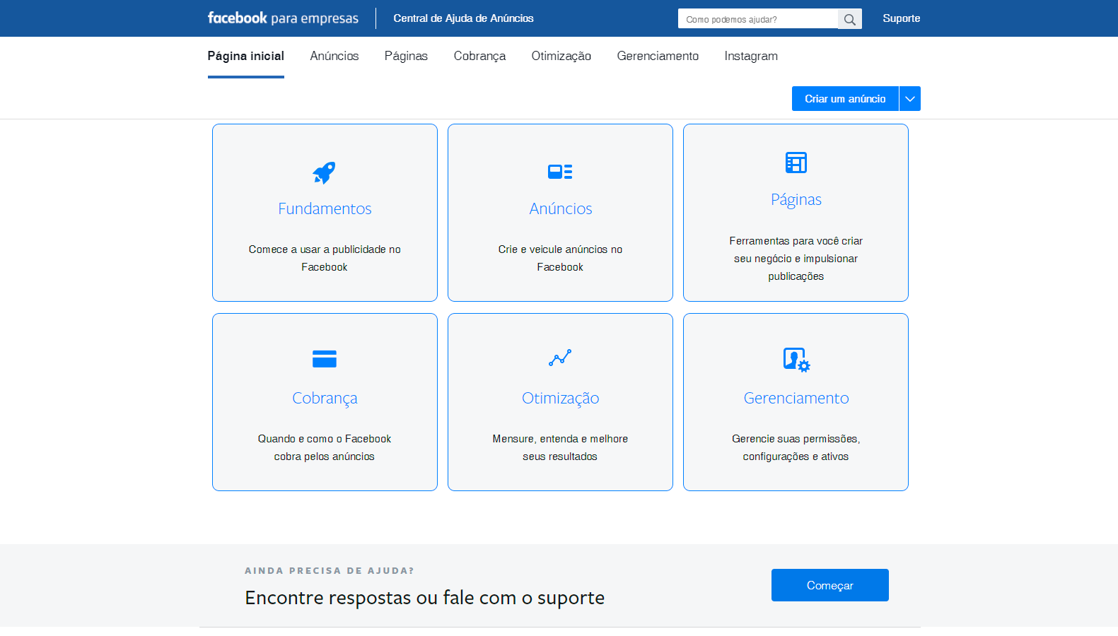Switch to the Anúncios navigation tab

click(x=334, y=56)
